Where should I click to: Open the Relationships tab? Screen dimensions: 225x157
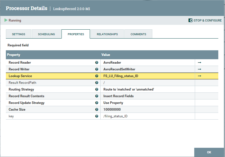pos(107,34)
